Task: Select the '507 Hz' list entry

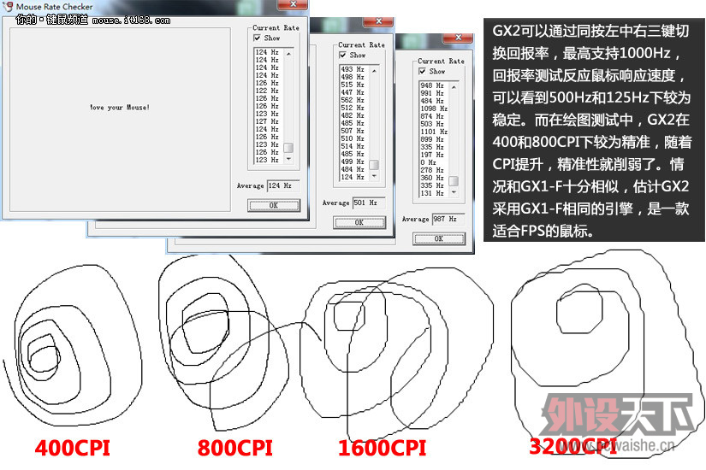Action: coord(353,131)
